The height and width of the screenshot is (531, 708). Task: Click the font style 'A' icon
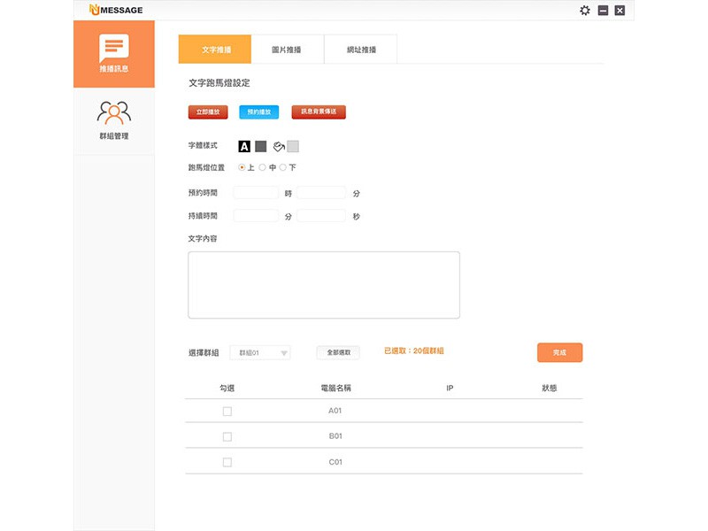[x=244, y=146]
